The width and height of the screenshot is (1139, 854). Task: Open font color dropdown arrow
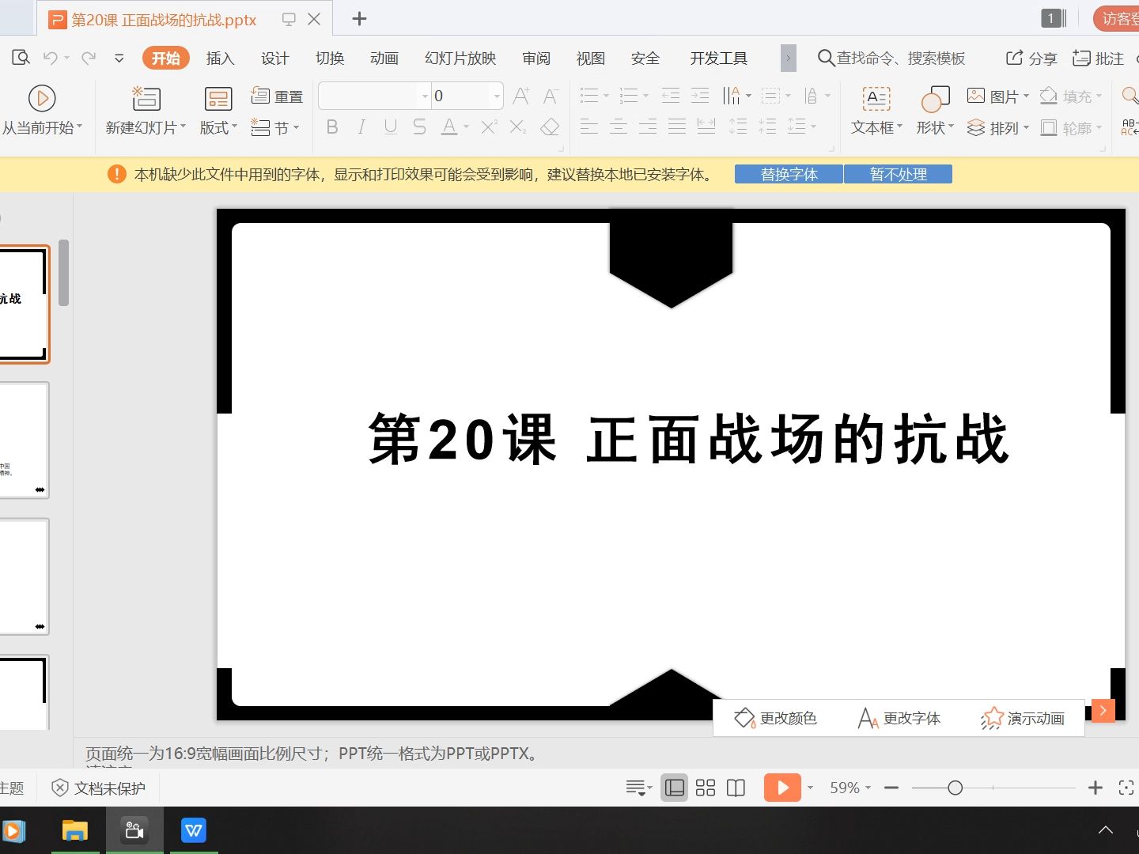click(467, 127)
